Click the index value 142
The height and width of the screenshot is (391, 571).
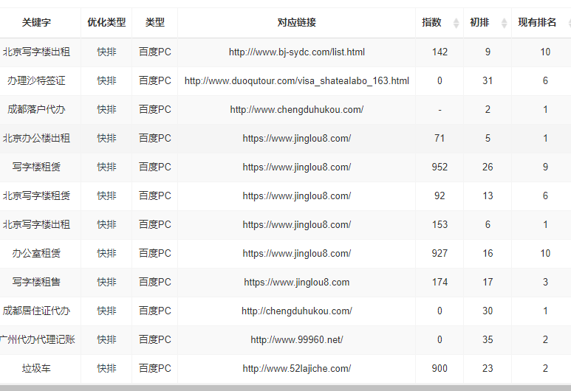[440, 52]
